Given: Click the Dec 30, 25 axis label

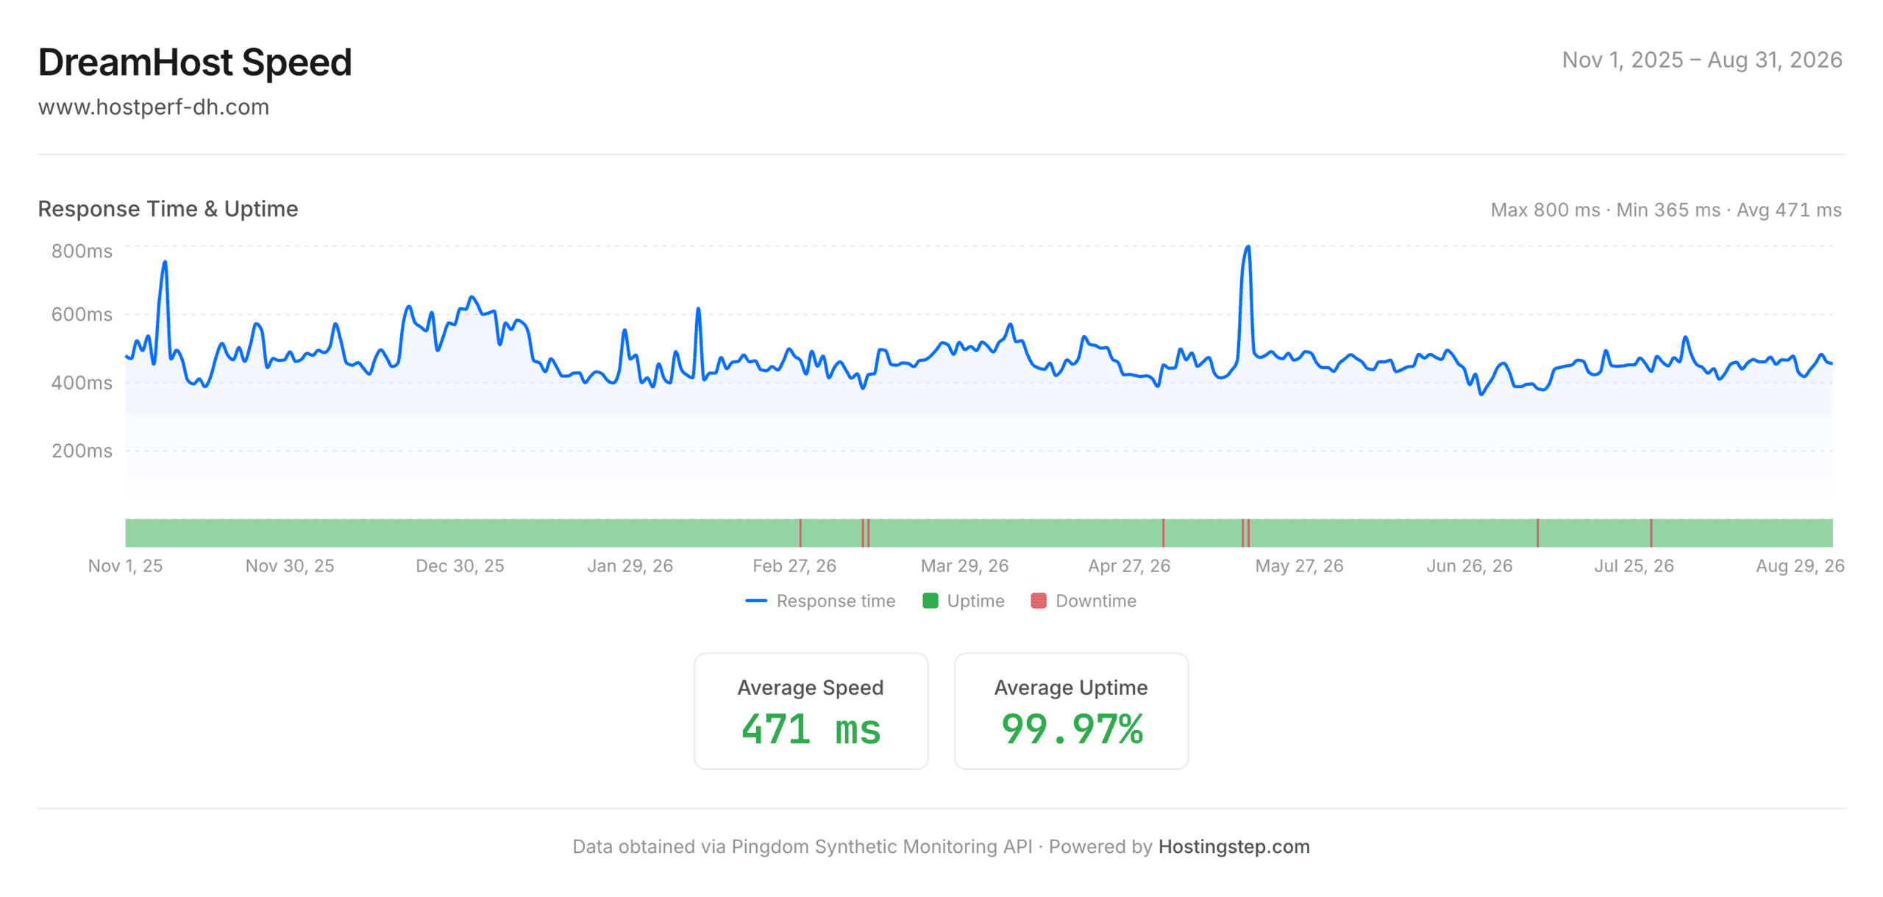Looking at the screenshot, I should pyautogui.click(x=460, y=566).
